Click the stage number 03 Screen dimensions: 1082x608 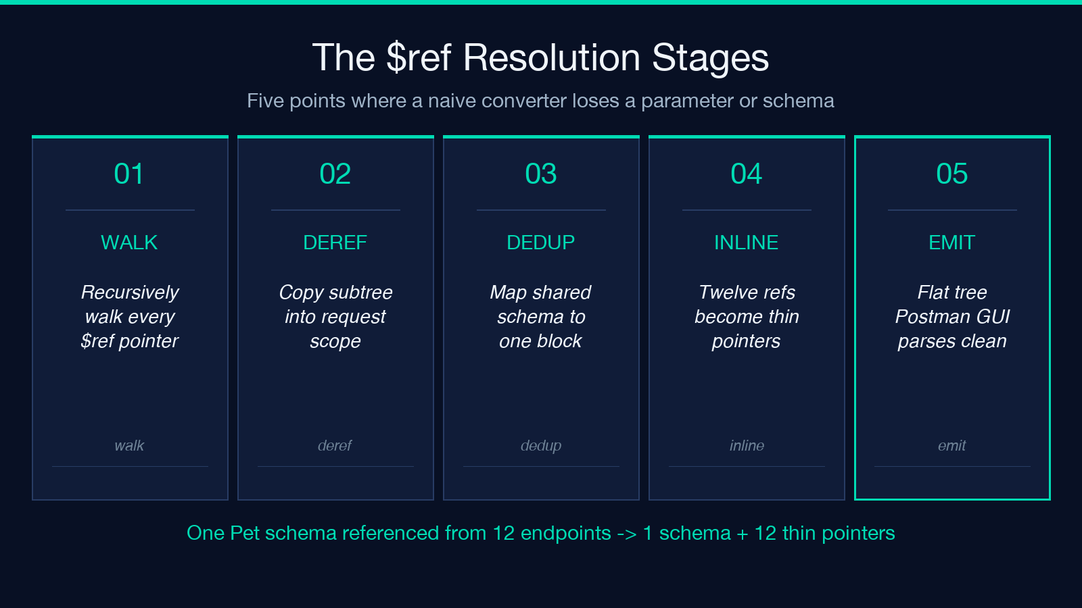(x=540, y=174)
